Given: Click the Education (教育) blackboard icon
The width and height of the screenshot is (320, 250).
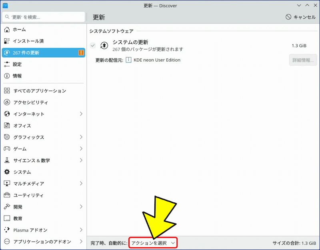Looking at the screenshot, I should [x=7, y=218].
